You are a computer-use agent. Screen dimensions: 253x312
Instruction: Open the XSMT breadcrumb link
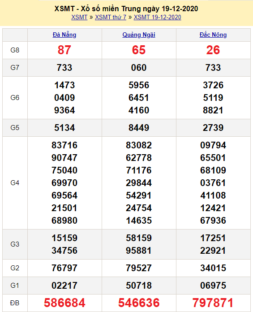[79, 17]
